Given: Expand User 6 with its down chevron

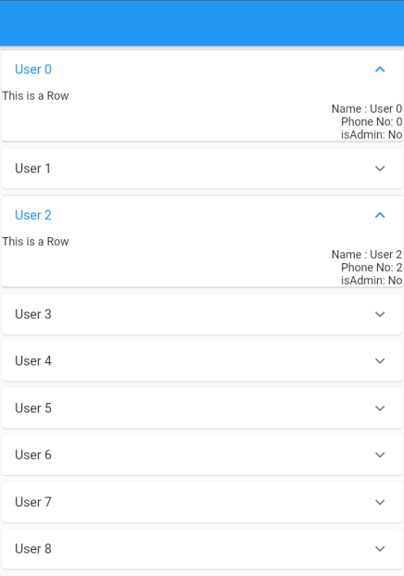Looking at the screenshot, I should [380, 455].
